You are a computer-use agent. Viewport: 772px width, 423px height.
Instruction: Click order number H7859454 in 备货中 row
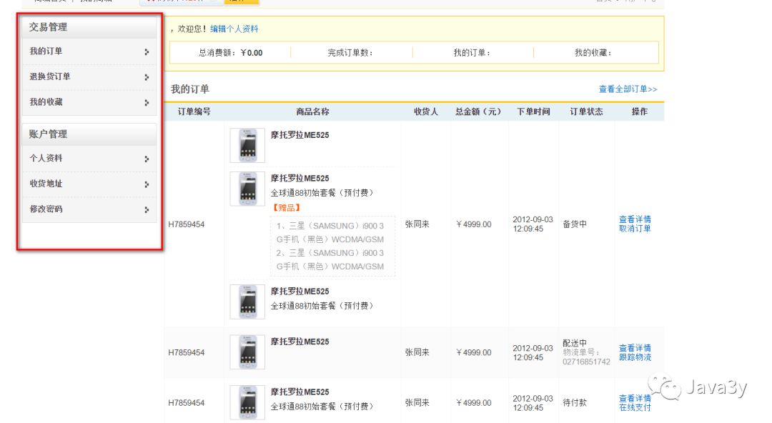[x=186, y=224]
